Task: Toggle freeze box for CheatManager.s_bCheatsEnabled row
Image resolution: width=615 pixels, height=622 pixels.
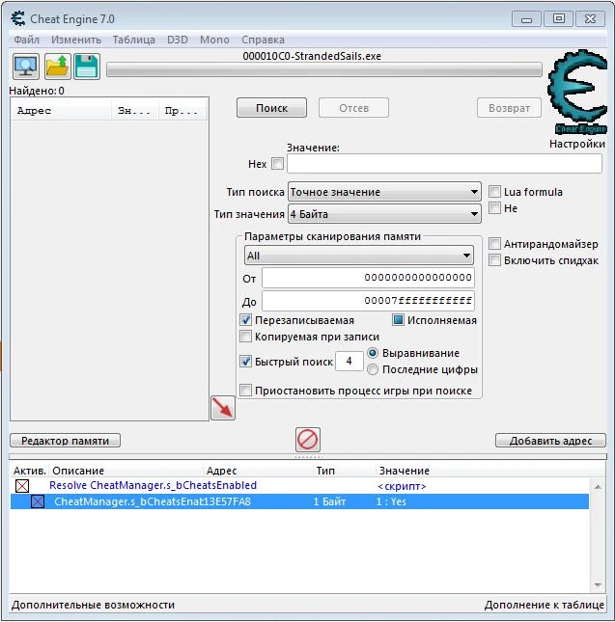Action: tap(38, 501)
